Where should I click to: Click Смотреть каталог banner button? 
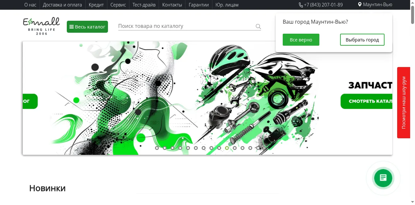click(x=366, y=101)
